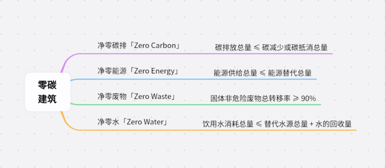Click the 能源供给总量 ≤ 能源替代总量 leaf node
Screen dimensions: 385x168
coord(262,73)
